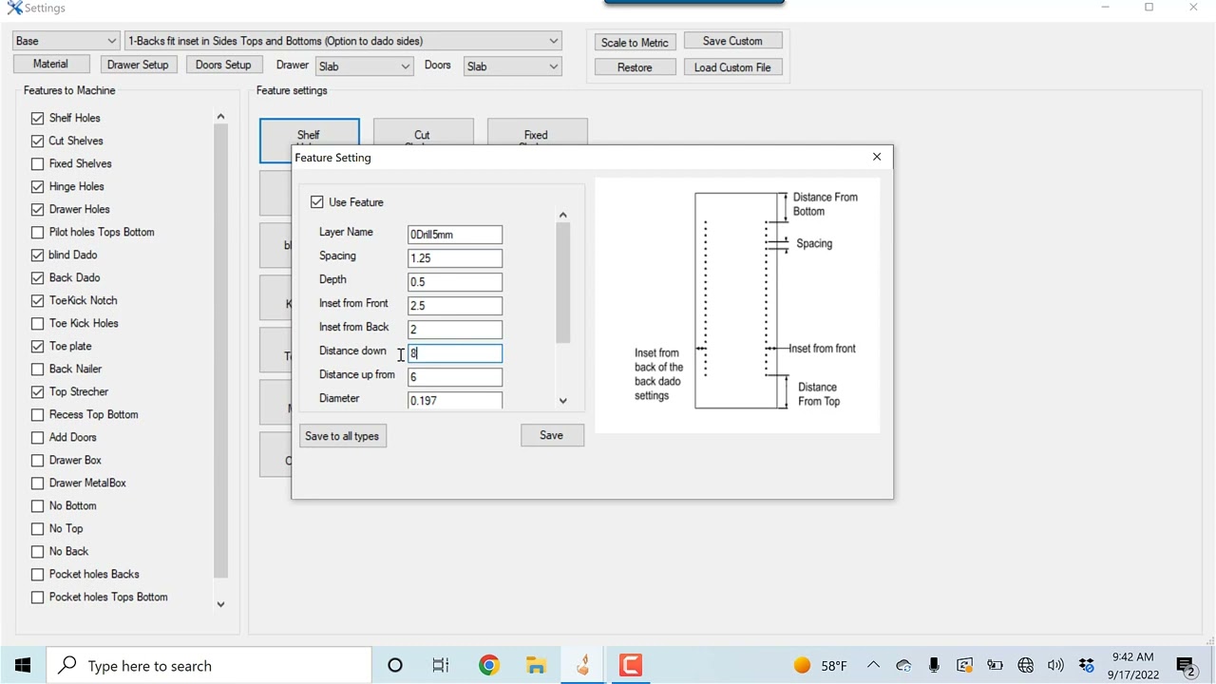1216x684 pixels.
Task: Click Restore button
Action: [x=635, y=67]
